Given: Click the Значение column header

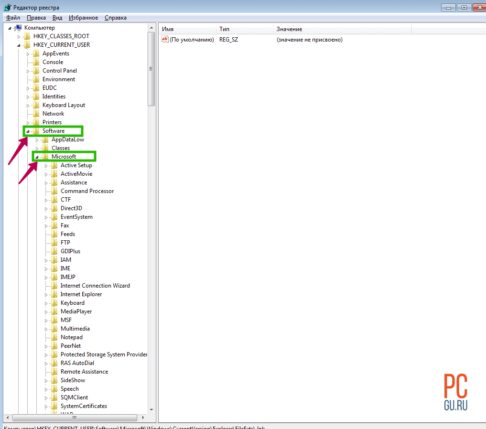Looking at the screenshot, I should pos(342,29).
